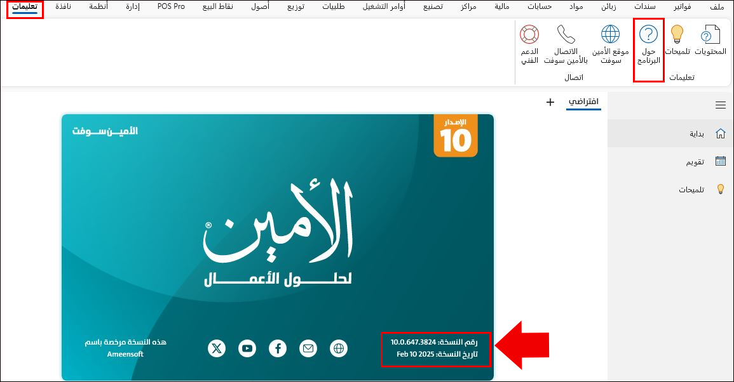Toggle the sidebar hamburger menu
The height and width of the screenshot is (382, 734).
721,105
